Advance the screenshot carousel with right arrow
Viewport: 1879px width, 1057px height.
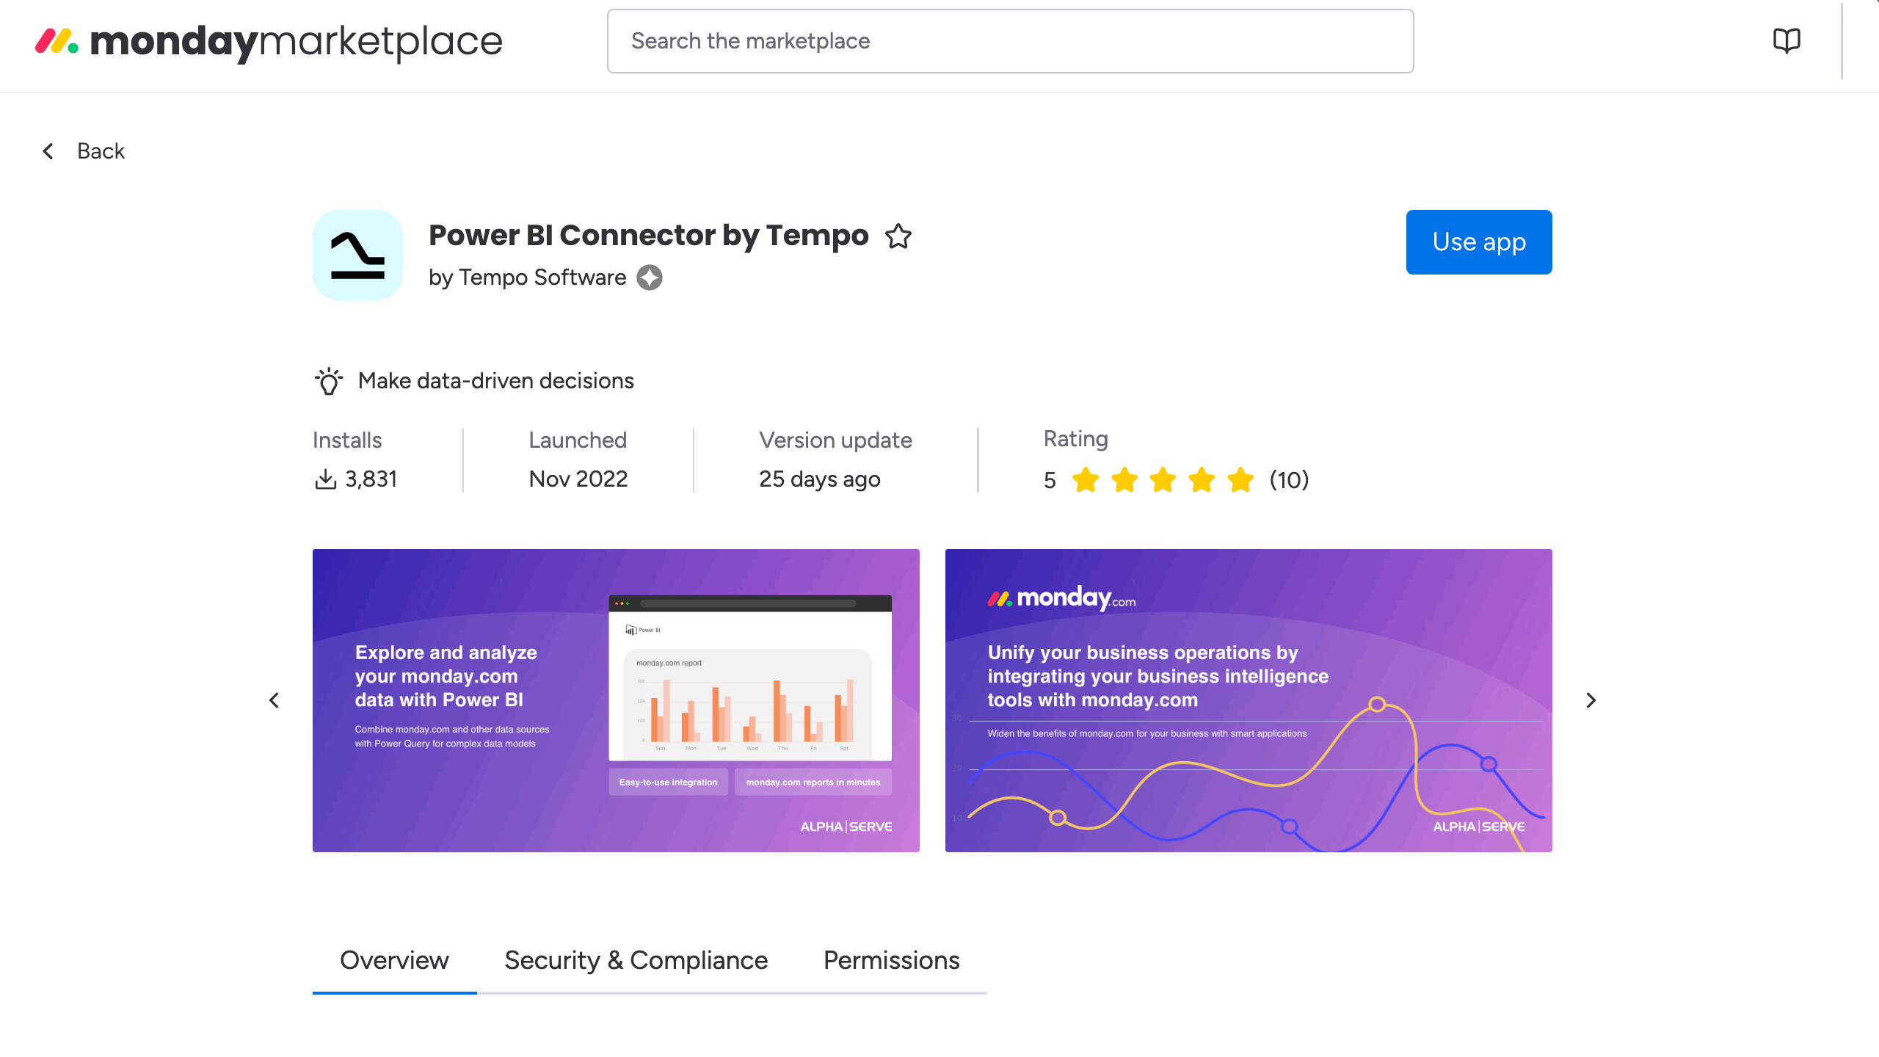pos(1591,700)
